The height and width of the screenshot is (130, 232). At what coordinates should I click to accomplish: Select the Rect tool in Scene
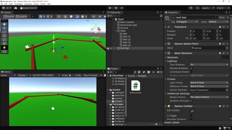tap(4, 39)
